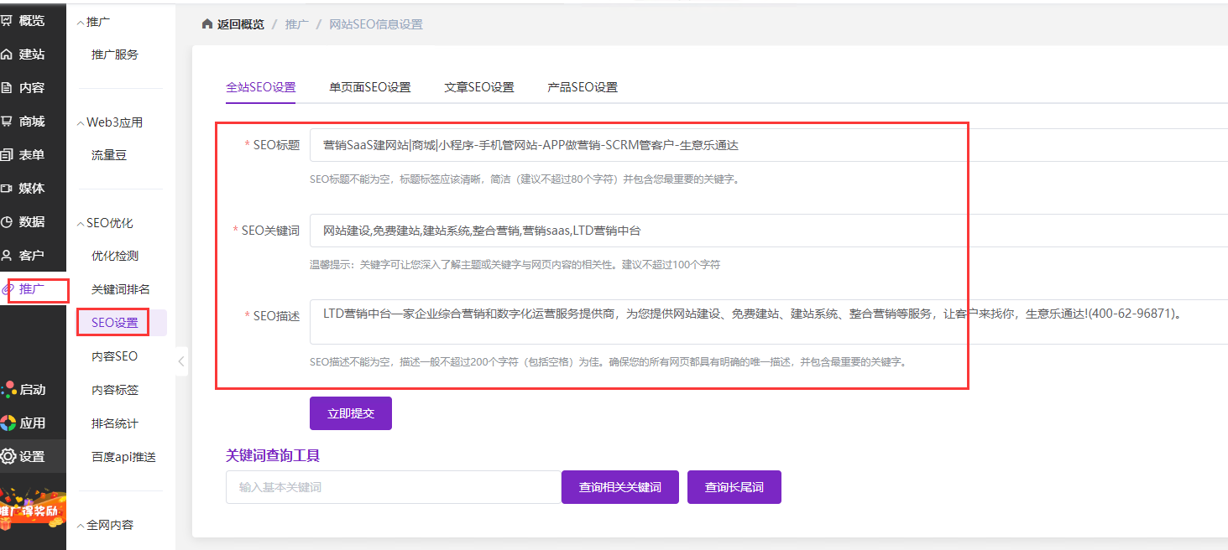The image size is (1228, 550).
Task: Click the 查询长尾词 button
Action: pos(734,487)
